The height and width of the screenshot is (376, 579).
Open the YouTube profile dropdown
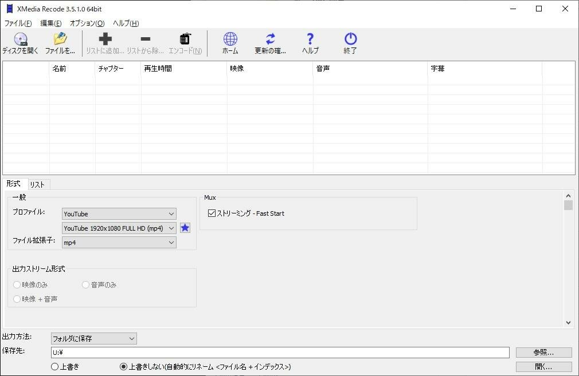click(x=119, y=214)
